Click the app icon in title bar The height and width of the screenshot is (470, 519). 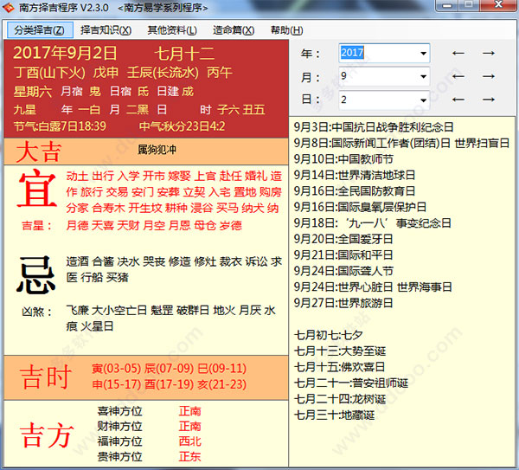click(8, 7)
